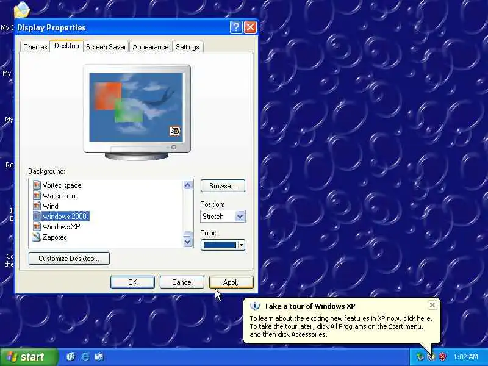Click the red security shield tray icon

[442, 357]
